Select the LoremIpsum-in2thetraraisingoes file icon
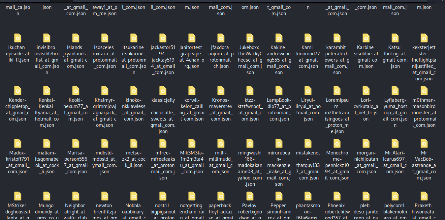The image size is (445, 220). tap(337, 91)
